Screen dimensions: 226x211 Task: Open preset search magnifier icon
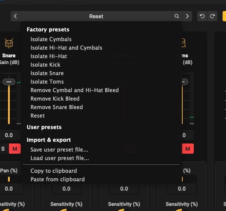pyautogui.click(x=177, y=16)
